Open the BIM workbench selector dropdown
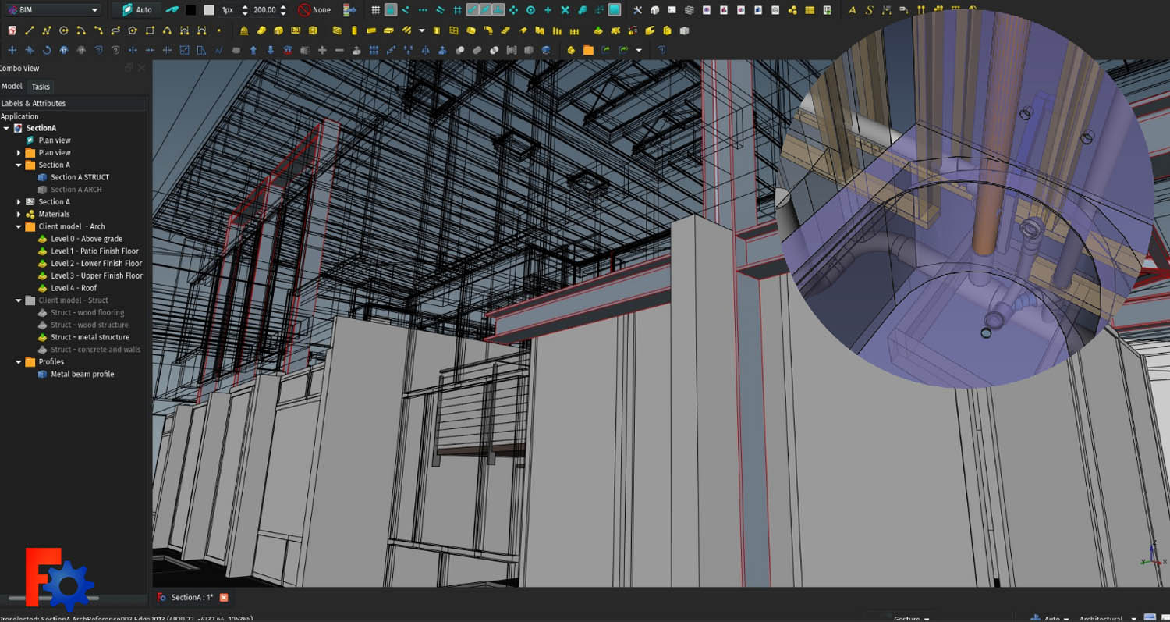 [51, 10]
